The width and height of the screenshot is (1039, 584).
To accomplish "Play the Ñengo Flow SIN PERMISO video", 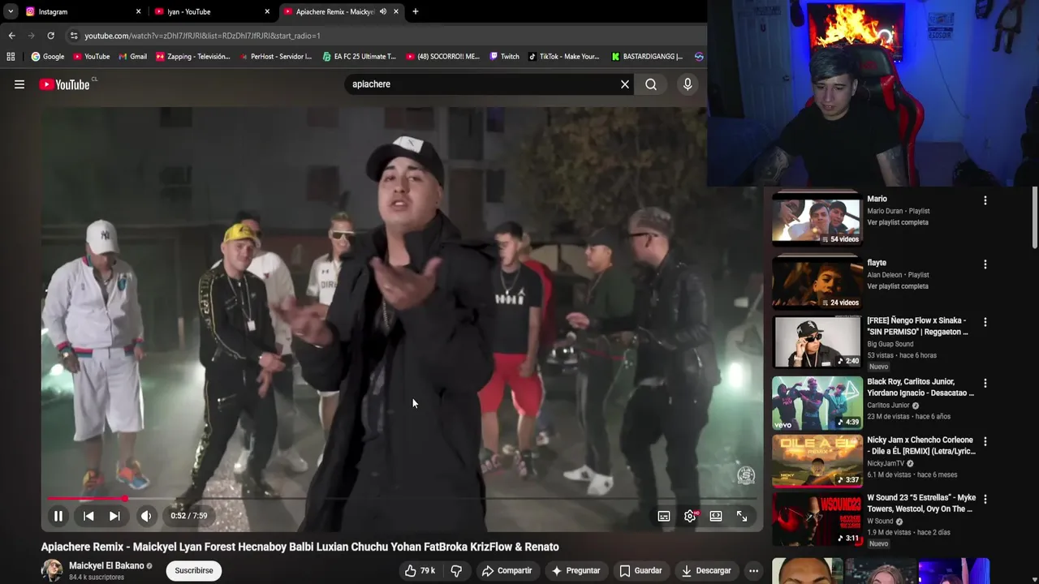I will [x=817, y=341].
